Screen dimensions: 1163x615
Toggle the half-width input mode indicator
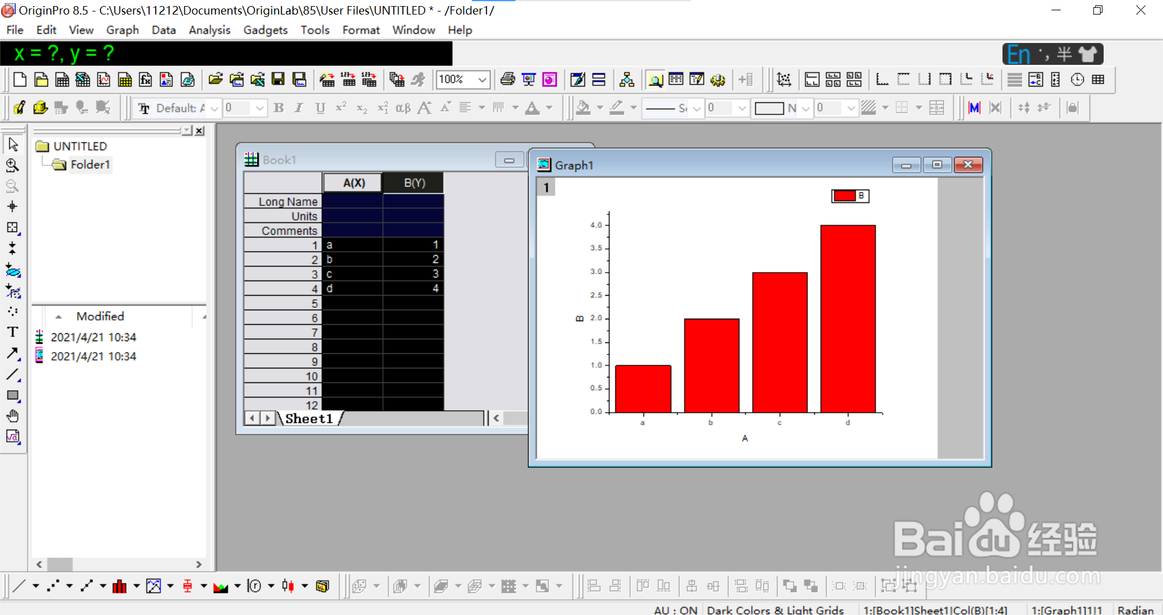click(x=1064, y=55)
